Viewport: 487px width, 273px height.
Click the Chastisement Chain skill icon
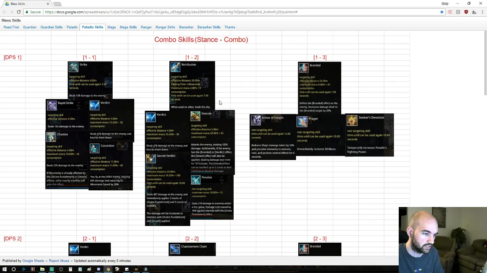[x=175, y=249]
